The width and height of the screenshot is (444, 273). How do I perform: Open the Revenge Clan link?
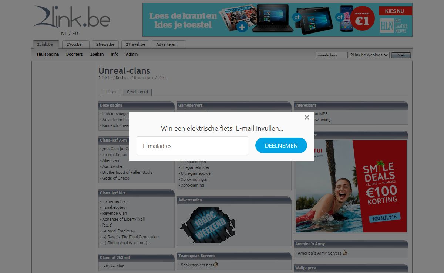click(115, 213)
